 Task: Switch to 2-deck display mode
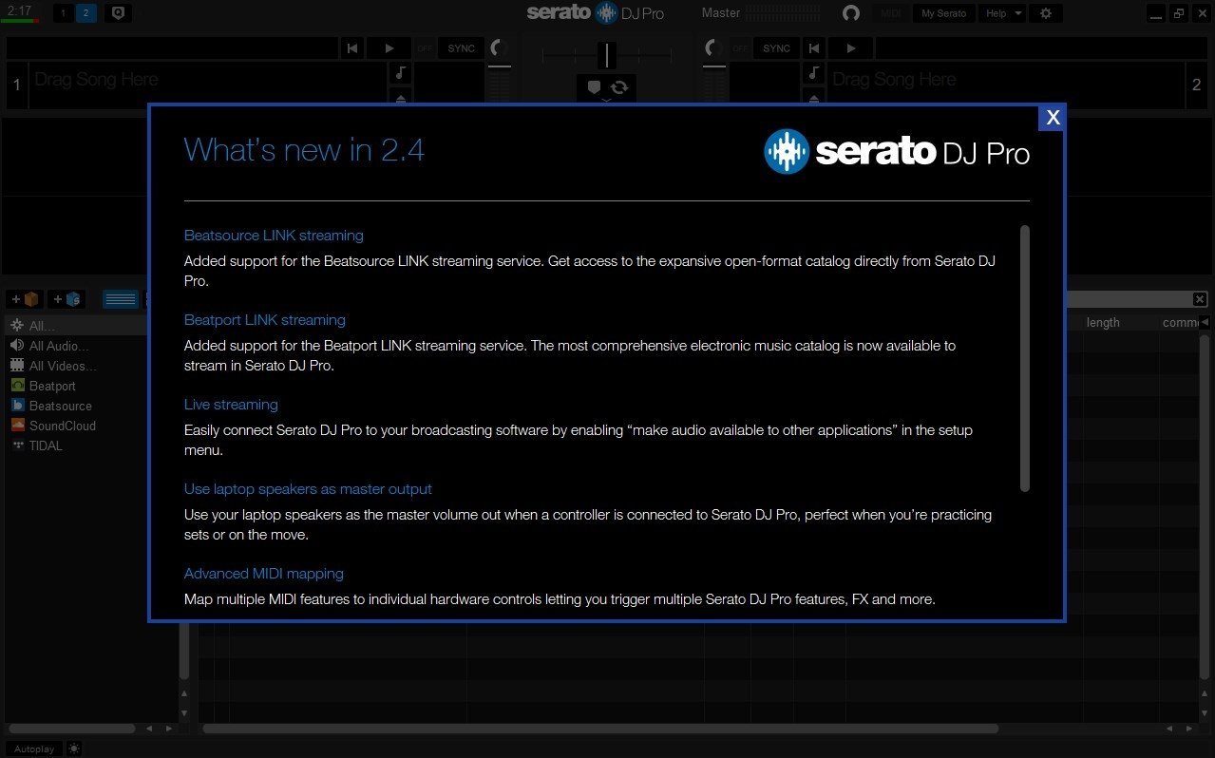pos(86,13)
